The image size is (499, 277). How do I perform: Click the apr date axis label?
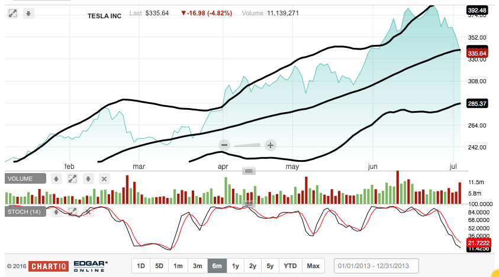click(x=223, y=167)
